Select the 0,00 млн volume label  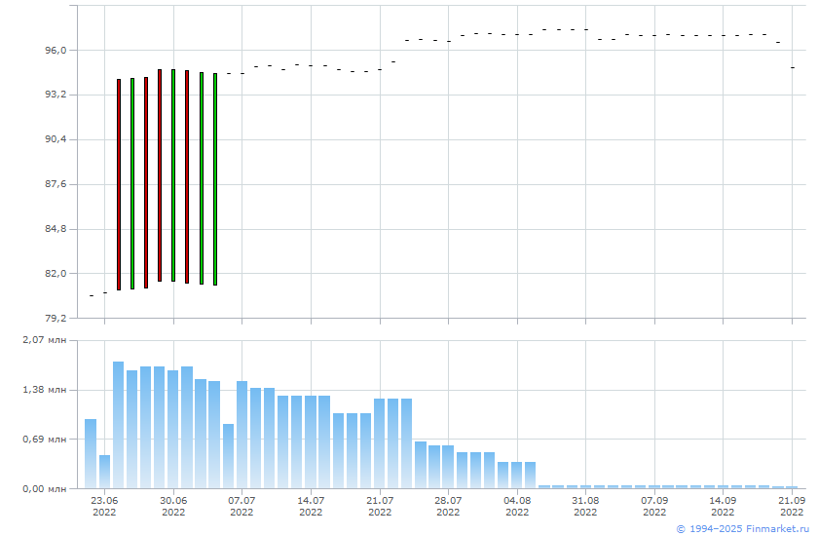[x=45, y=489]
